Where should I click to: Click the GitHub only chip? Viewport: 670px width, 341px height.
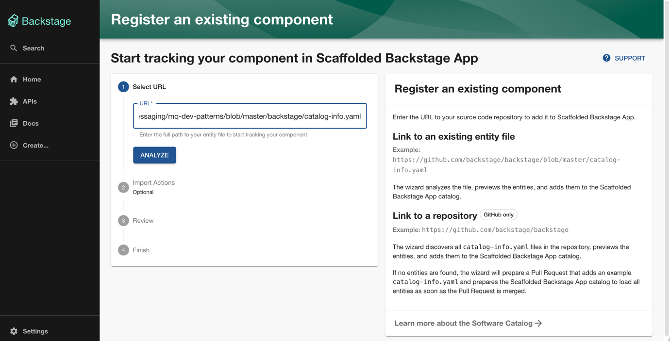click(x=499, y=214)
